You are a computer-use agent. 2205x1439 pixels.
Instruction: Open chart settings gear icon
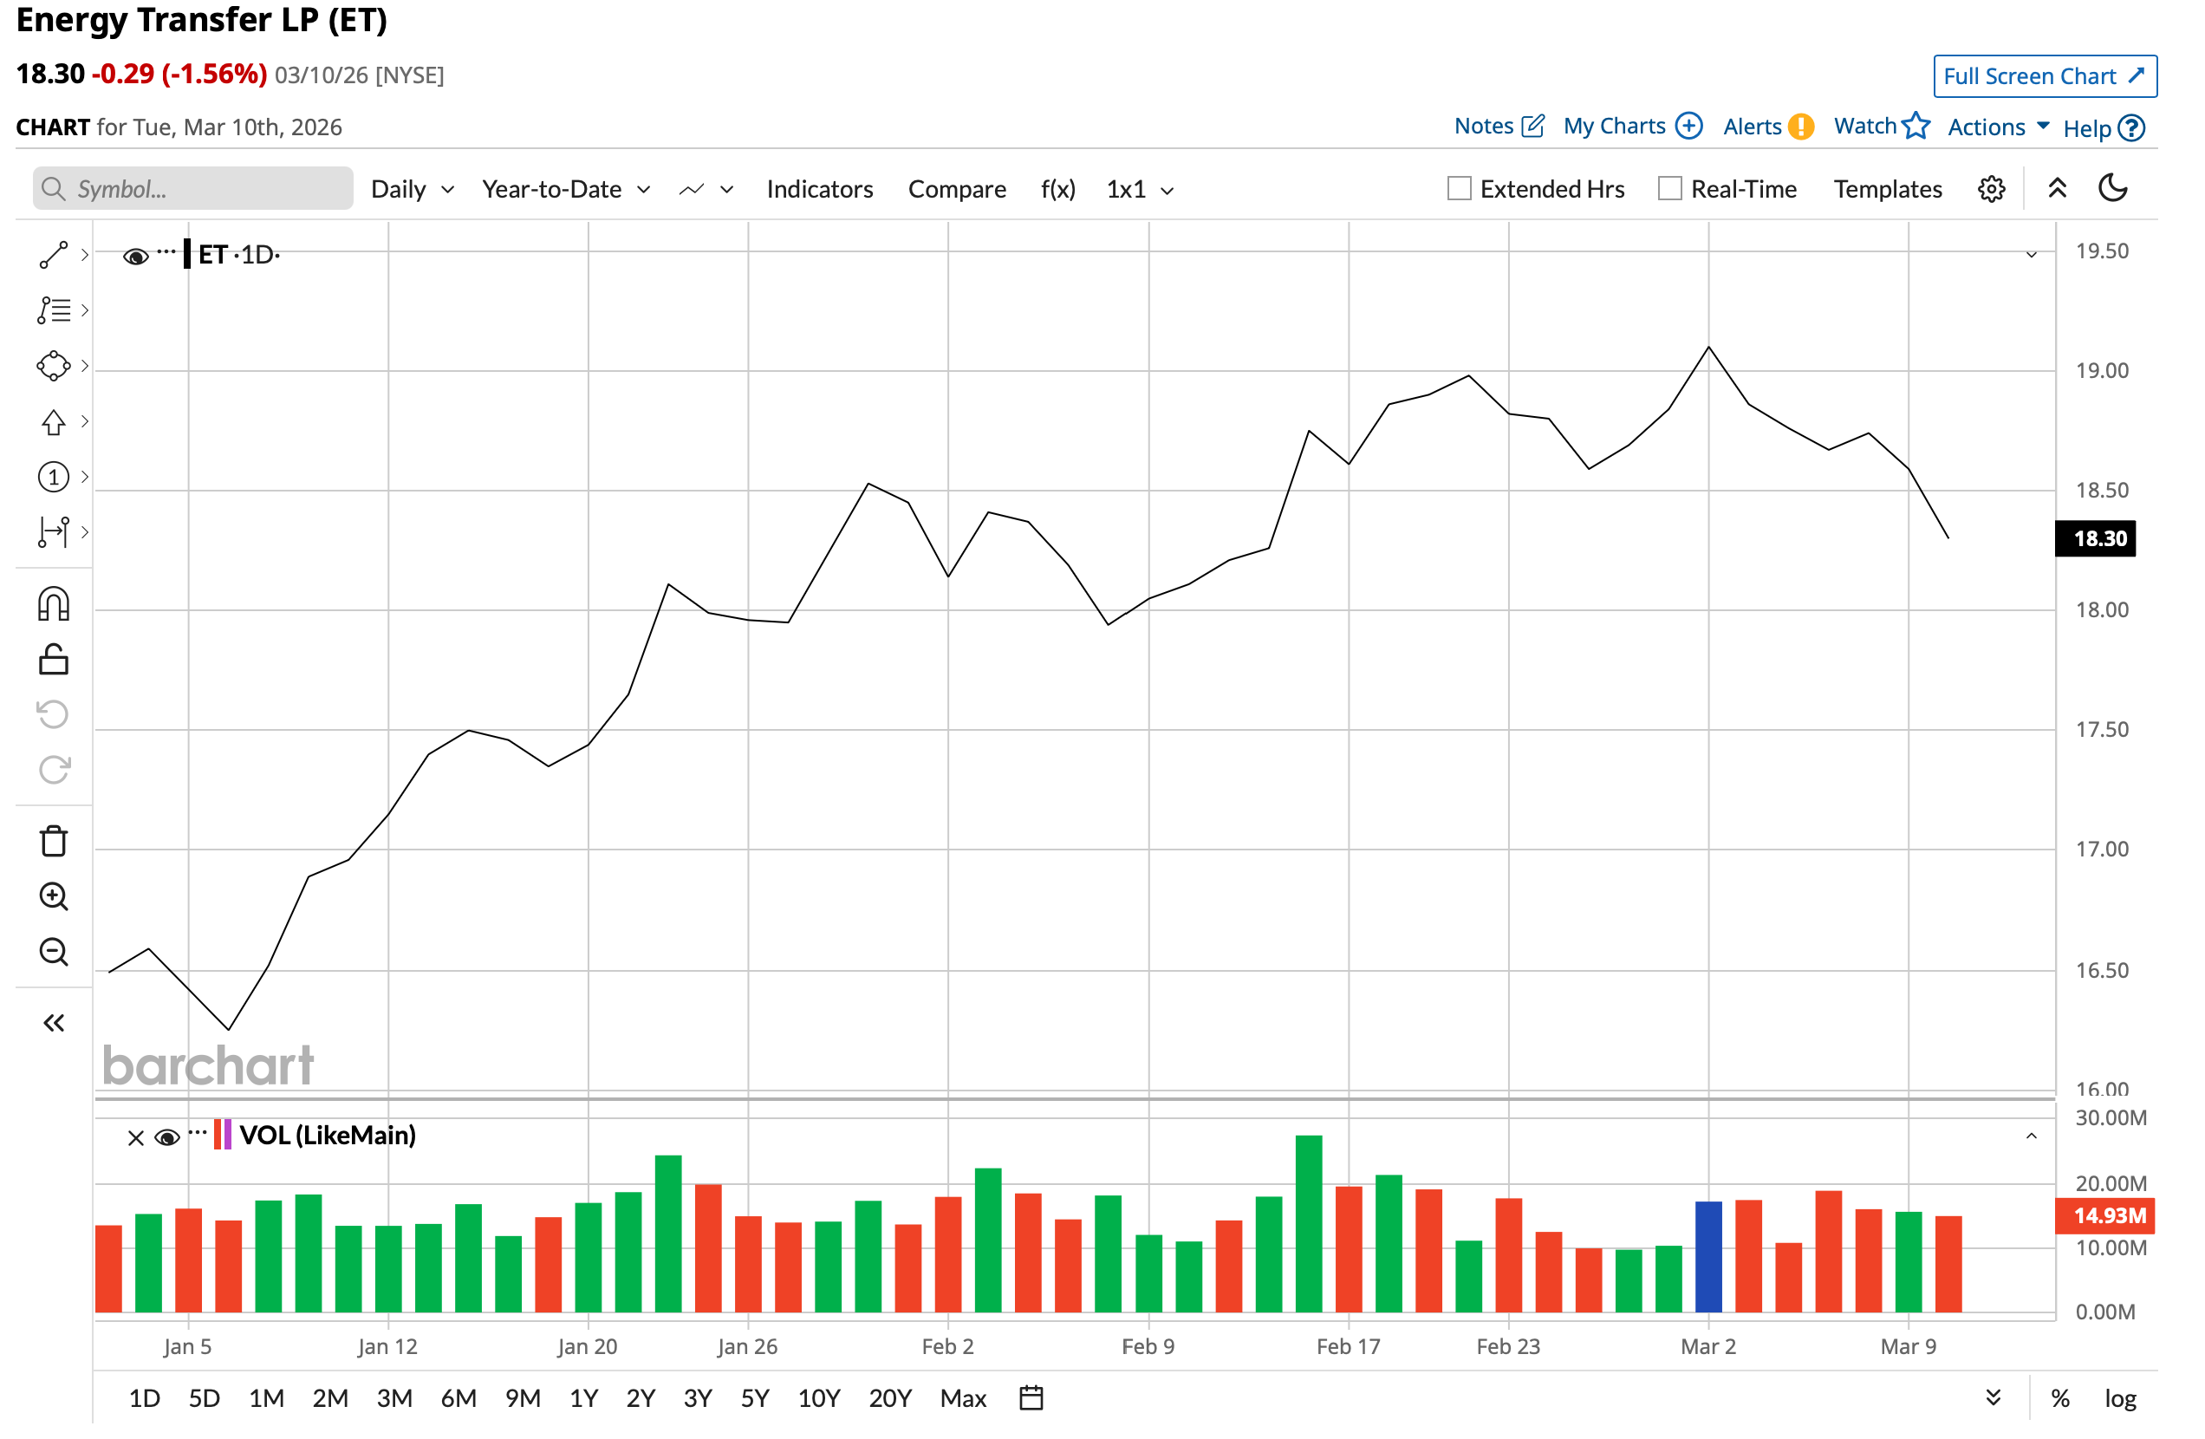click(x=1991, y=189)
